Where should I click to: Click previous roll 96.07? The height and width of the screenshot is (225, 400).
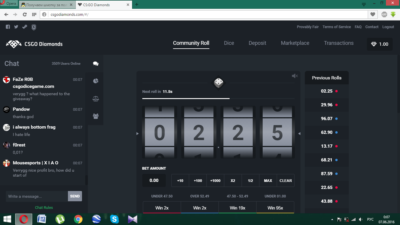pos(327,119)
